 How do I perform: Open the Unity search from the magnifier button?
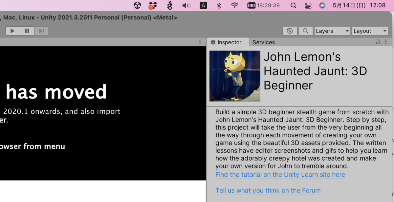[305, 31]
